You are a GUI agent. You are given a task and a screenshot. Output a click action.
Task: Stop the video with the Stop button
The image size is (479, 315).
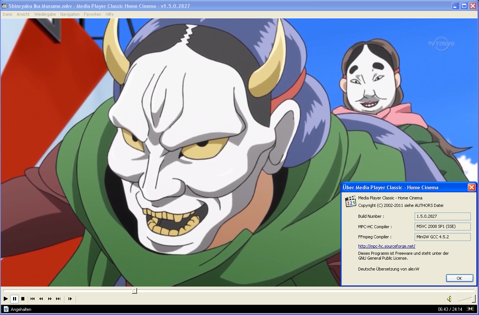[x=23, y=299]
